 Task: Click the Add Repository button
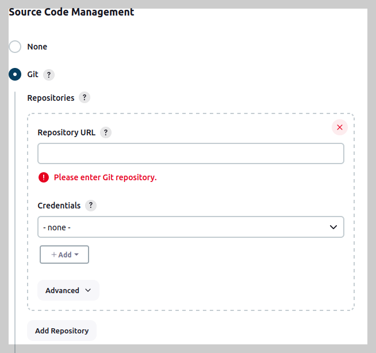[62, 331]
